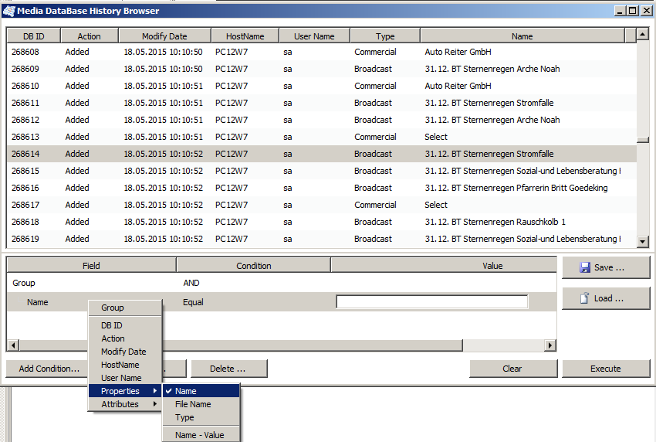
Task: Sort by the DB ID column header
Action: (x=34, y=36)
